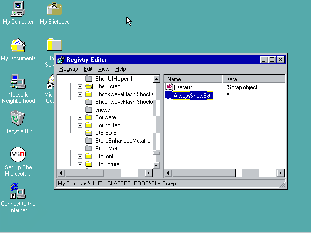Click the Set Up The Microsoft Network icon
Viewport: 311px width, 233px height.
[18, 155]
